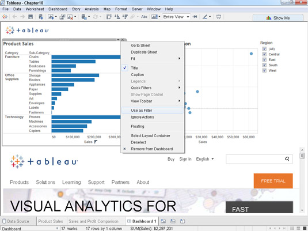Click the pause auto updates icon

pos(84,17)
